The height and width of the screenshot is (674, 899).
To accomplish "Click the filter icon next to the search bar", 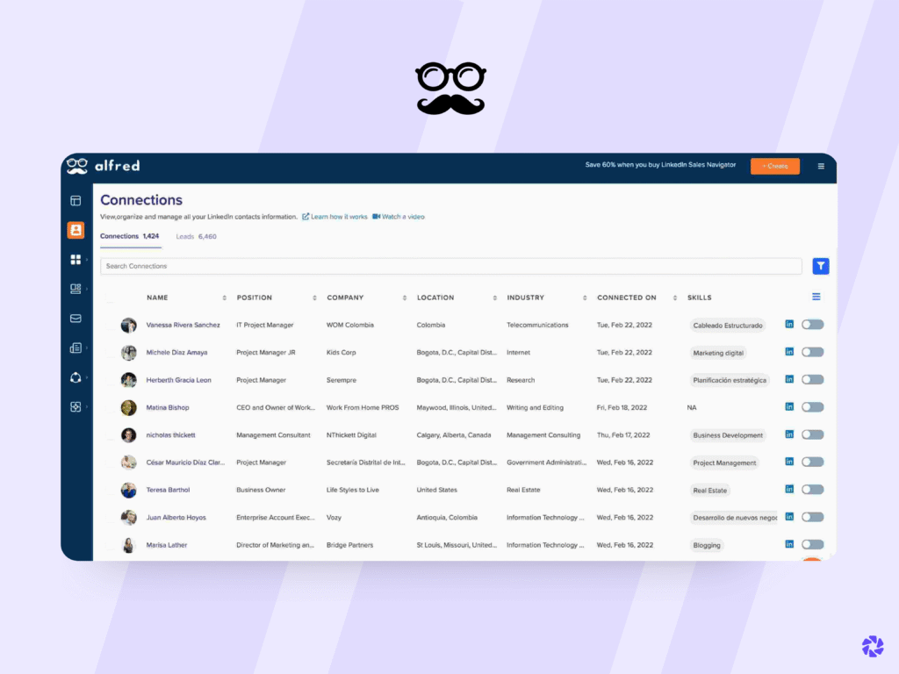I will (820, 265).
